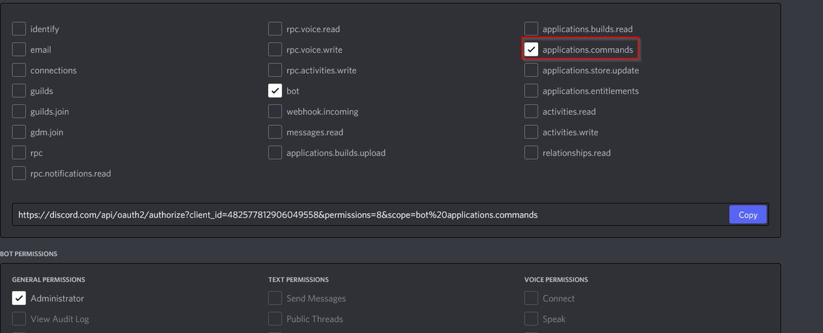Tick the gdm.join checkbox
823x333 pixels.
[x=19, y=132]
